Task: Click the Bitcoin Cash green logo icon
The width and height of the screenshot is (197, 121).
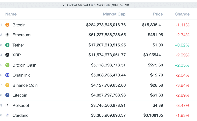Action: tap(7, 65)
